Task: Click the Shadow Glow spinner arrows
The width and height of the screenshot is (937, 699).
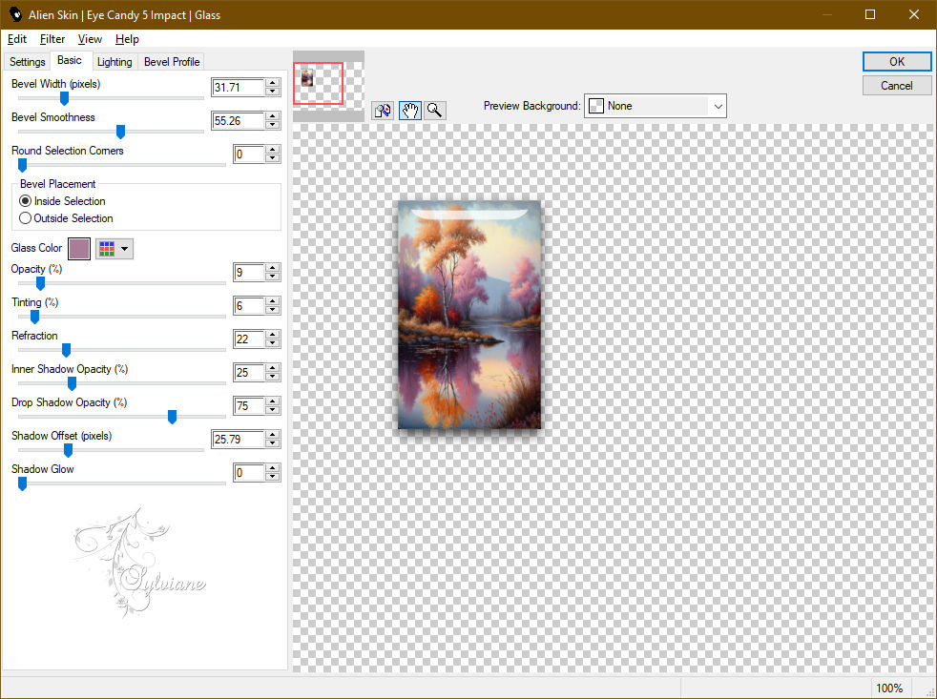Action: click(273, 473)
